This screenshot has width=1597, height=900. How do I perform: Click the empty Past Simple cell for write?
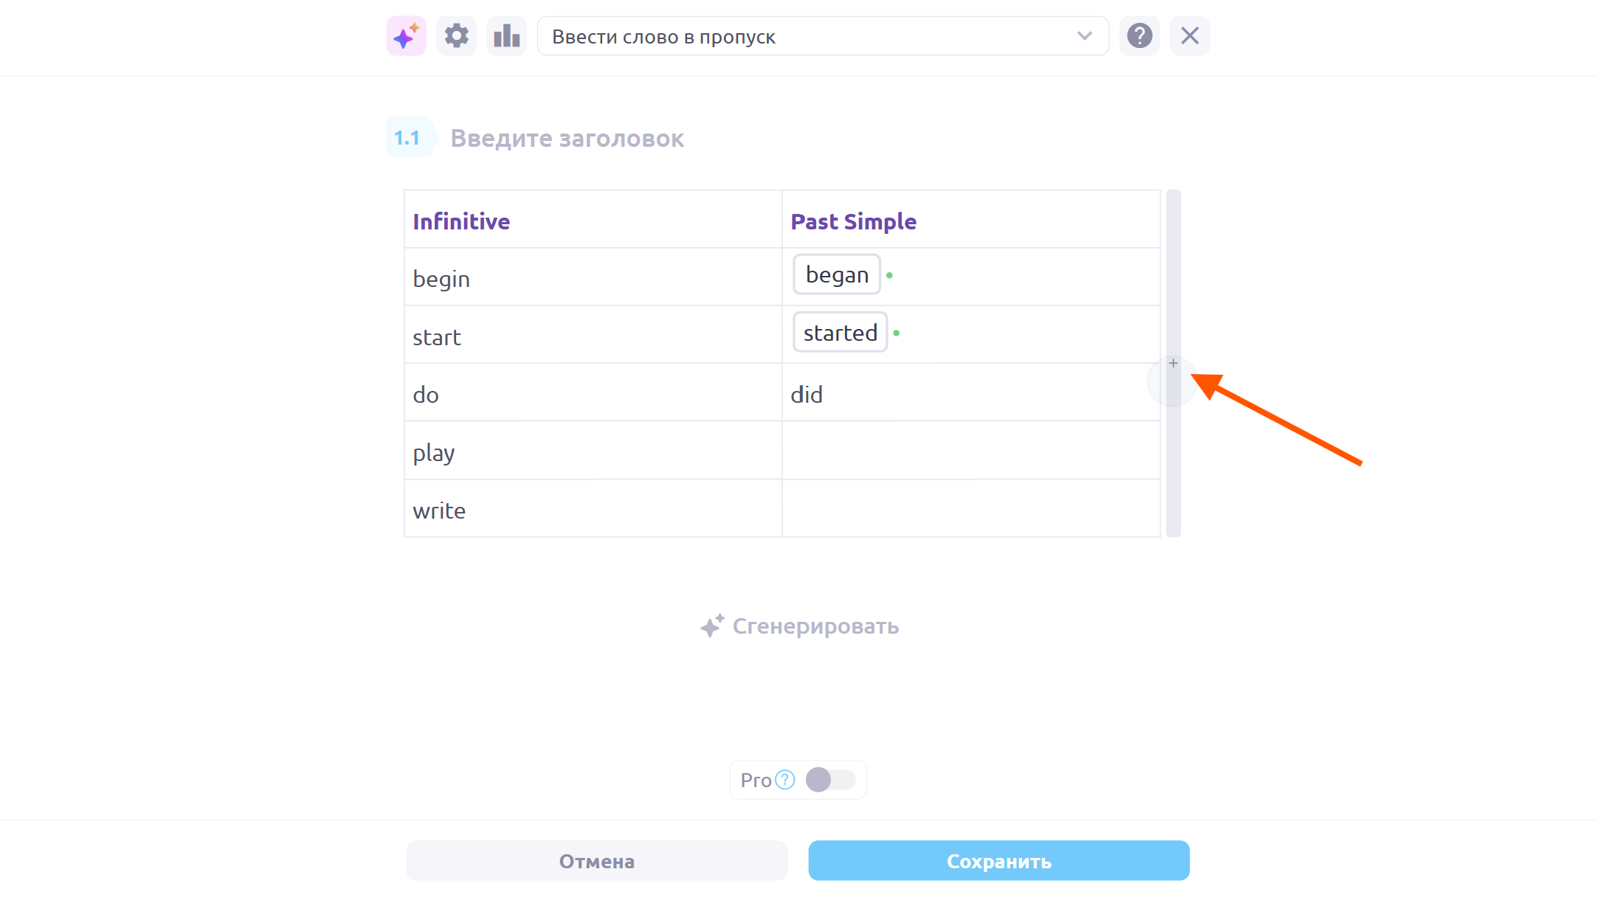pyautogui.click(x=970, y=509)
